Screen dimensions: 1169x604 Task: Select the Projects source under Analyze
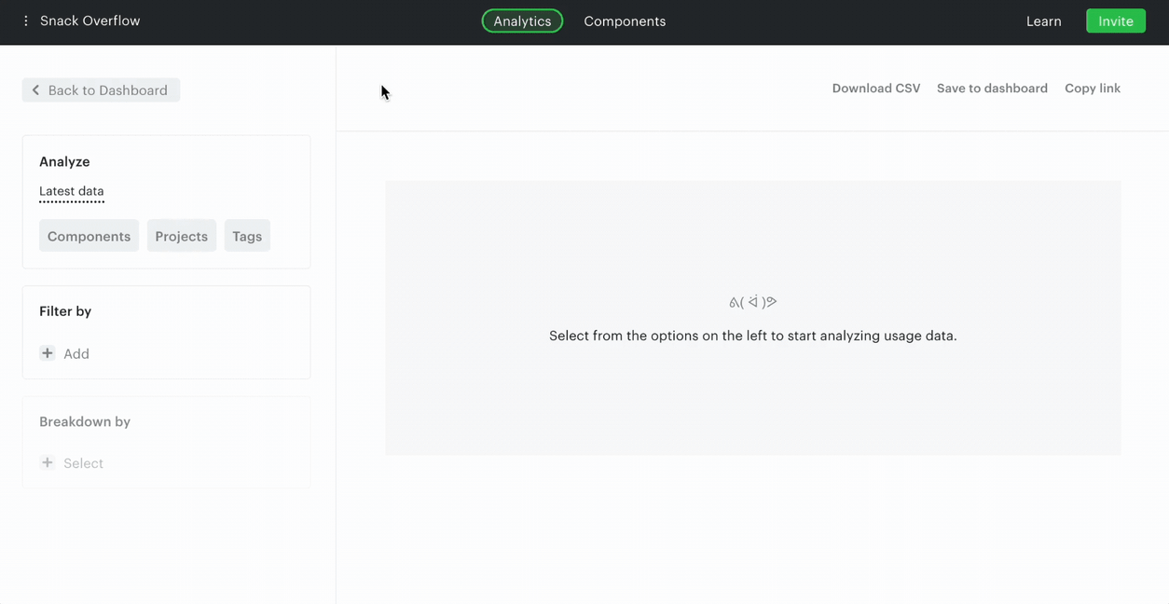click(x=181, y=236)
